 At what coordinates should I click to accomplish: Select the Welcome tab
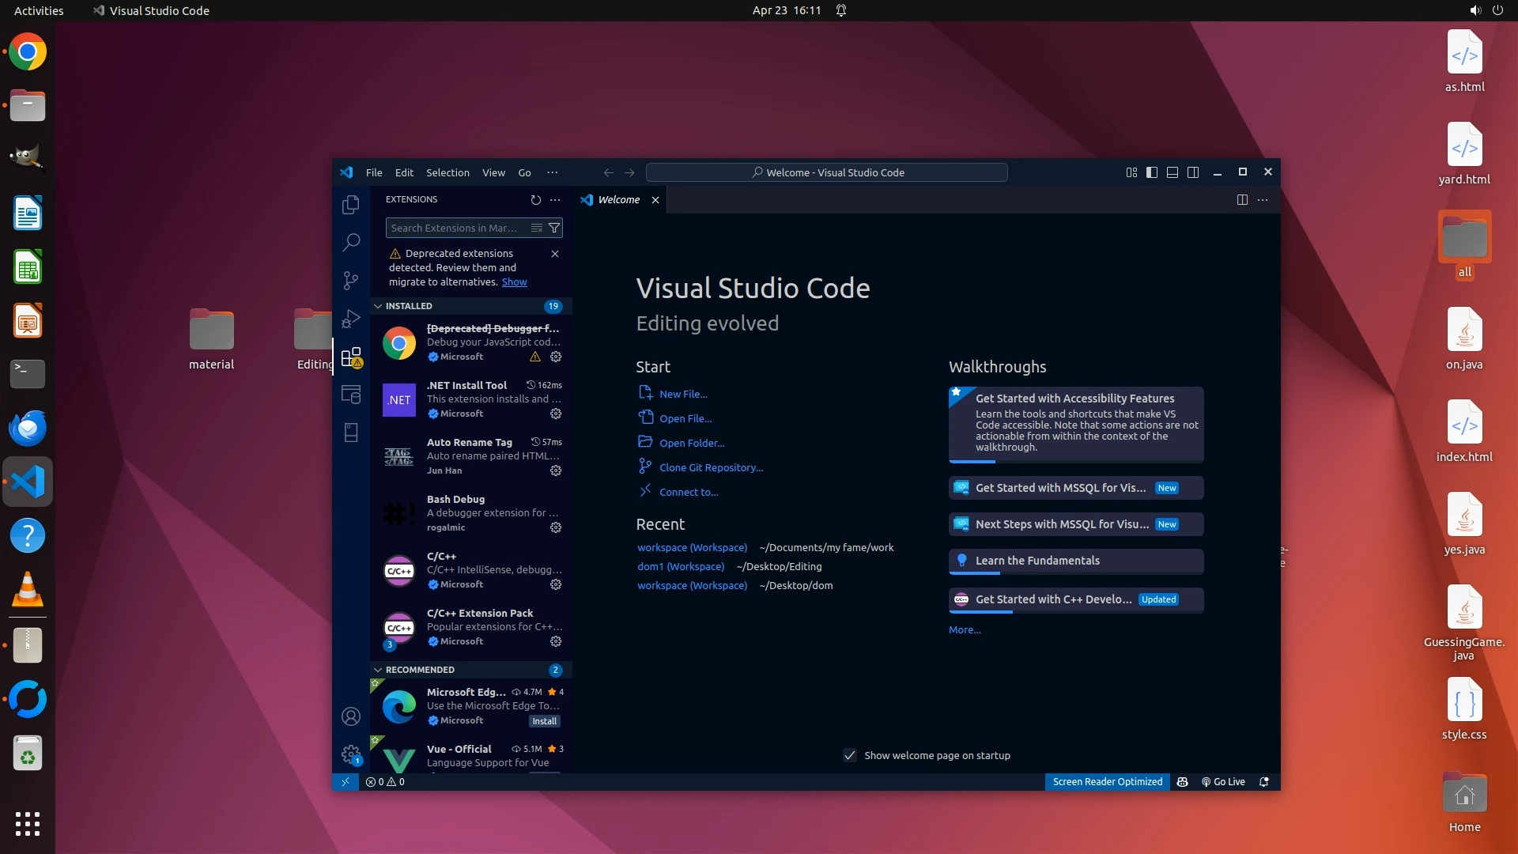click(618, 200)
